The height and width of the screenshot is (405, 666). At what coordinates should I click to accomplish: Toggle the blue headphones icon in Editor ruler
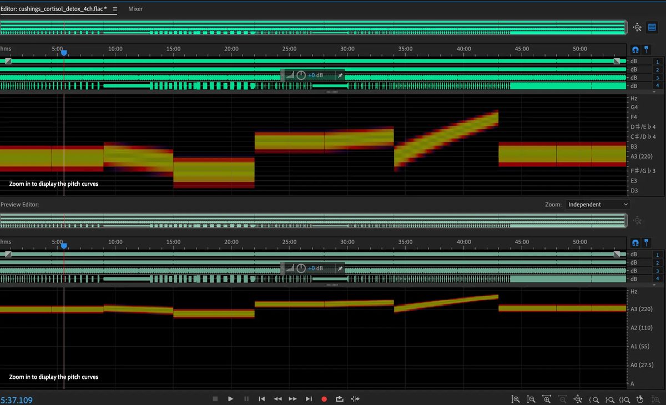pyautogui.click(x=635, y=49)
